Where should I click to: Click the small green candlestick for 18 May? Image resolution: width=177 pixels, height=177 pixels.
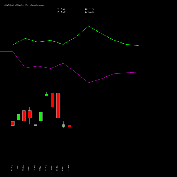[x=47, y=95]
